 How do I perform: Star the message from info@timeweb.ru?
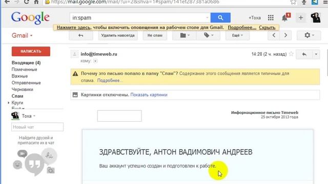click(291, 54)
